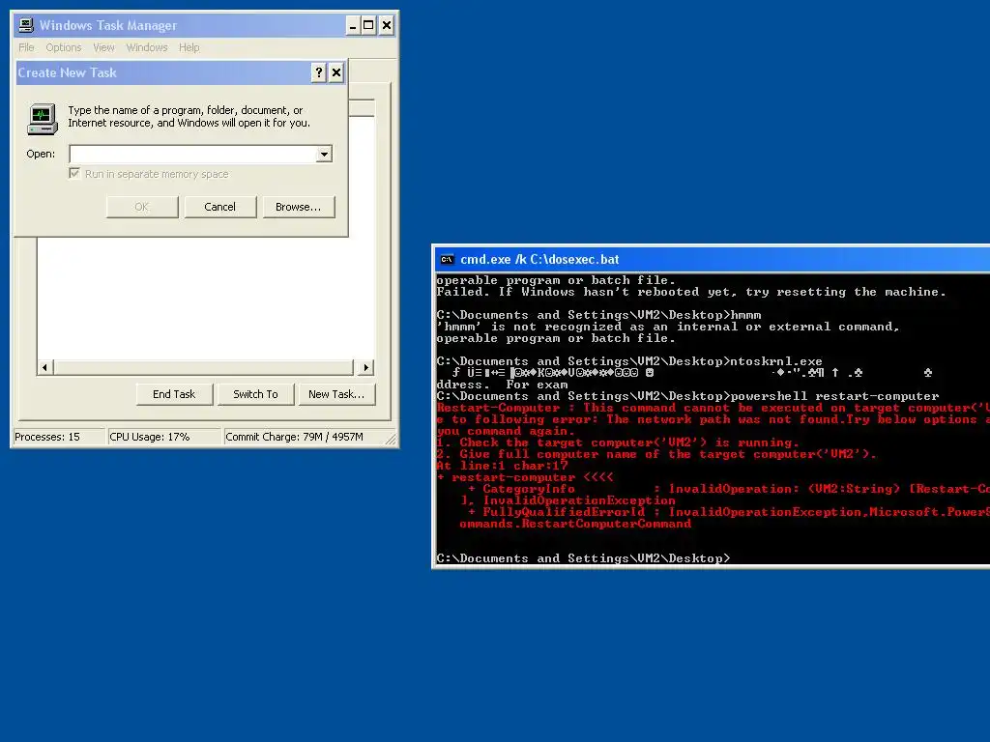Click the OK button in Create New Task
The height and width of the screenshot is (742, 990).
point(142,207)
